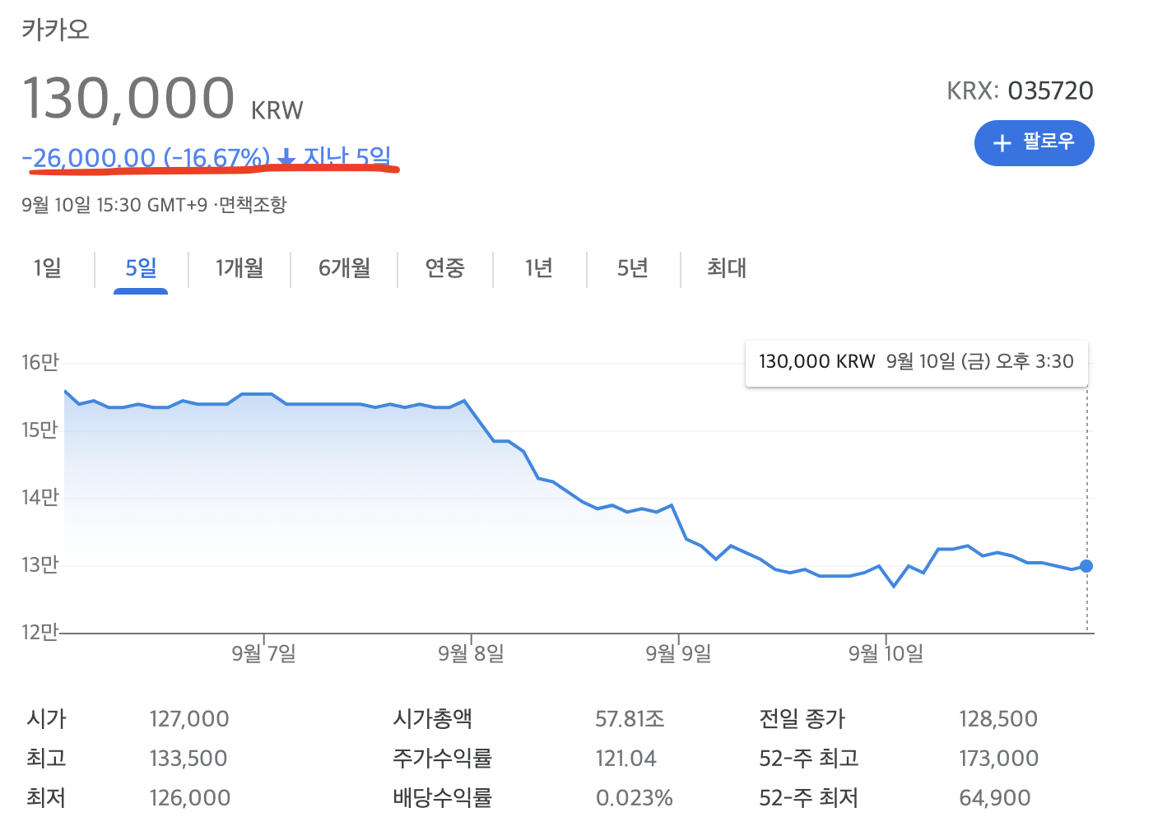Click the 시가총액 label
Screen dimensions: 1167x831
tap(433, 719)
